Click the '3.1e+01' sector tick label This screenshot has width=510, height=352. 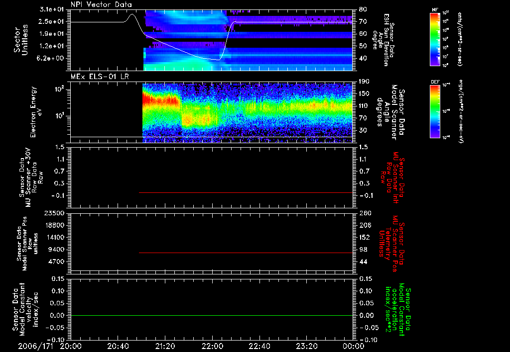[x=52, y=9]
